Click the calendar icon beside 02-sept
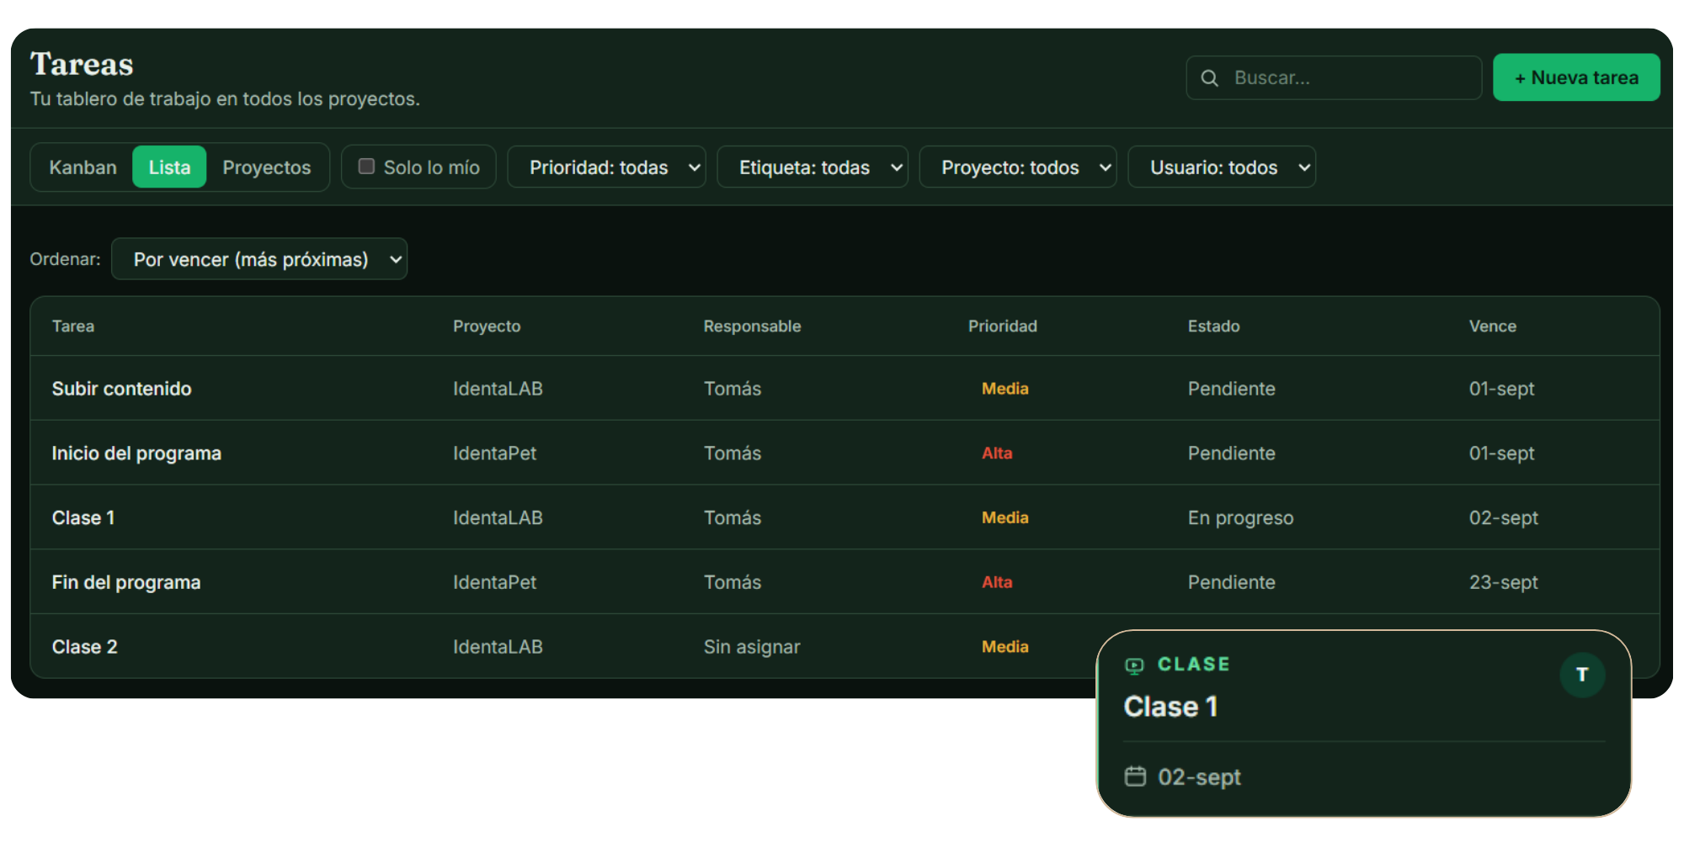The image size is (1684, 864). (x=1135, y=776)
